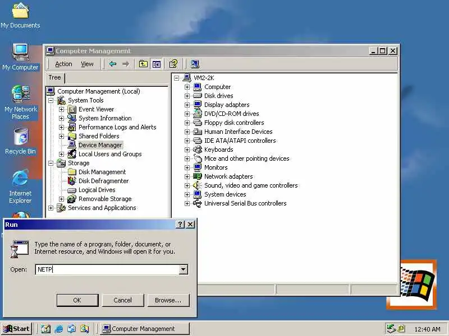Close the Run dialog with X

coord(190,225)
